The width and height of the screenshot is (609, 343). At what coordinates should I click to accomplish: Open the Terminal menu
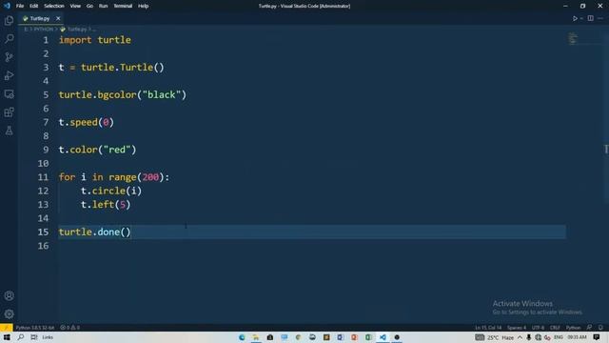click(123, 6)
